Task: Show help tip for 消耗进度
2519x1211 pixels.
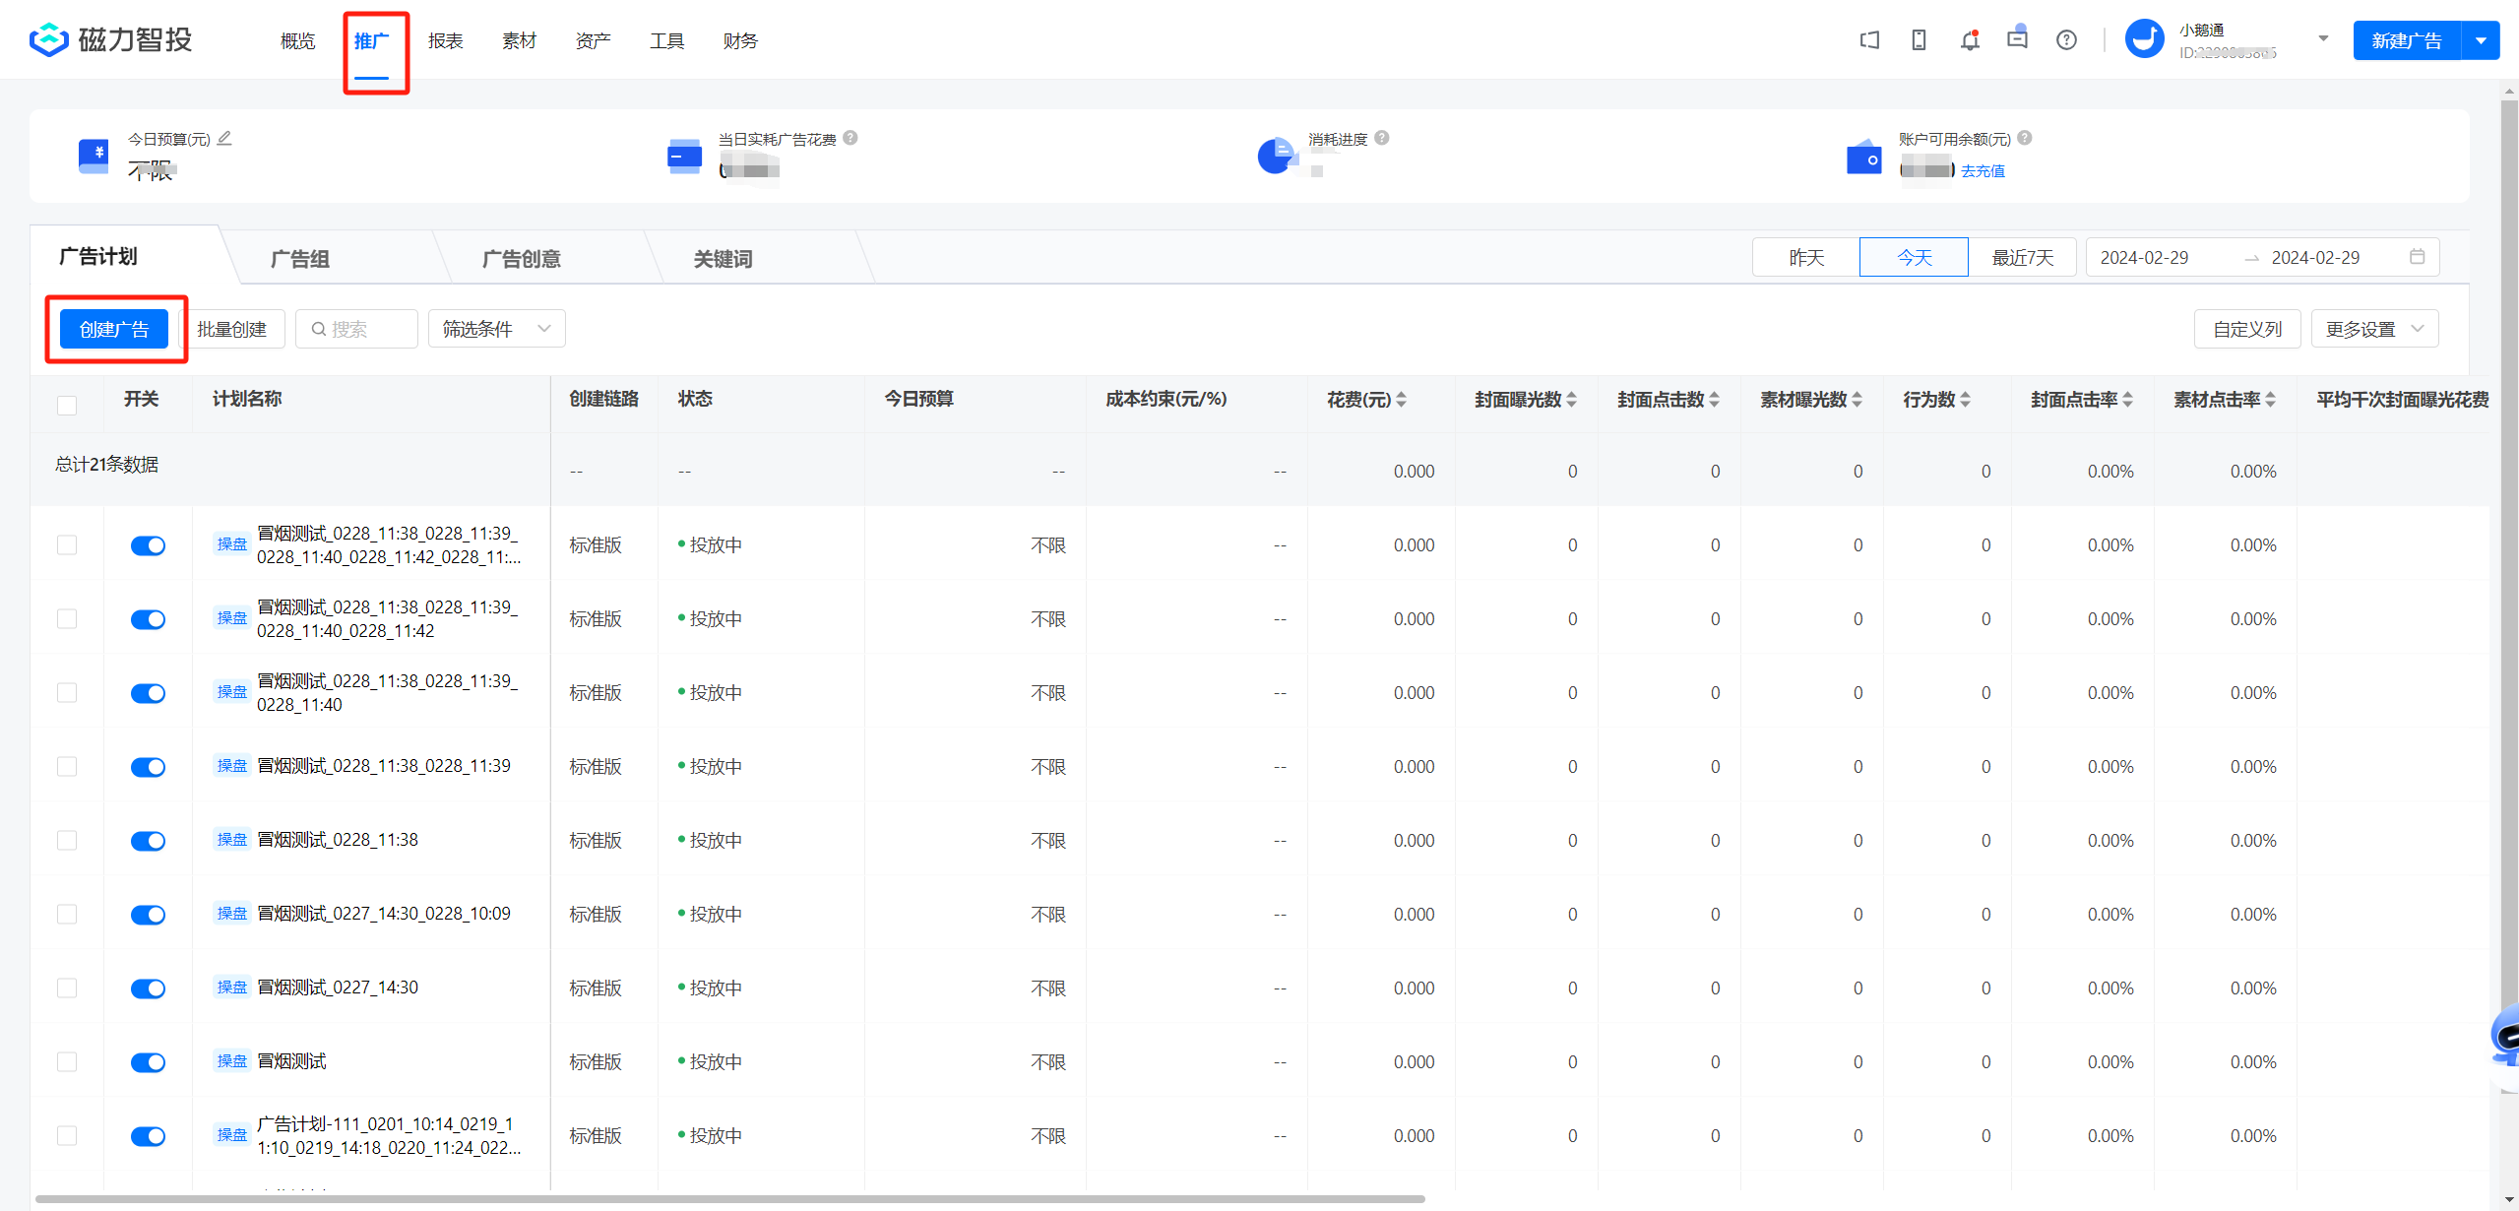Action: (x=1382, y=138)
